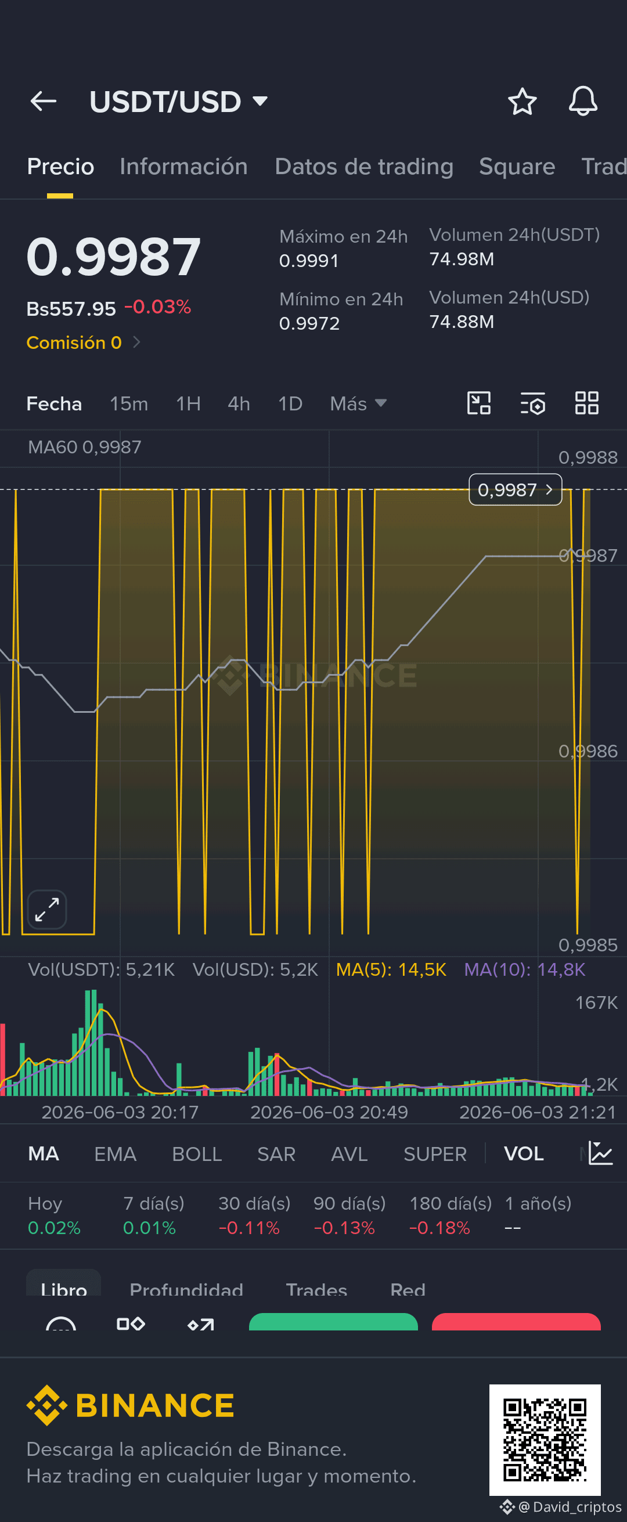Tap the MA(10): 14,8K label
The image size is (627, 1522).
click(524, 969)
